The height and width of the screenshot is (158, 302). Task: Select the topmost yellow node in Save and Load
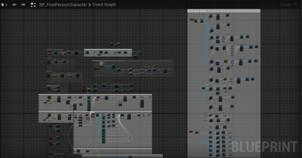point(218,37)
